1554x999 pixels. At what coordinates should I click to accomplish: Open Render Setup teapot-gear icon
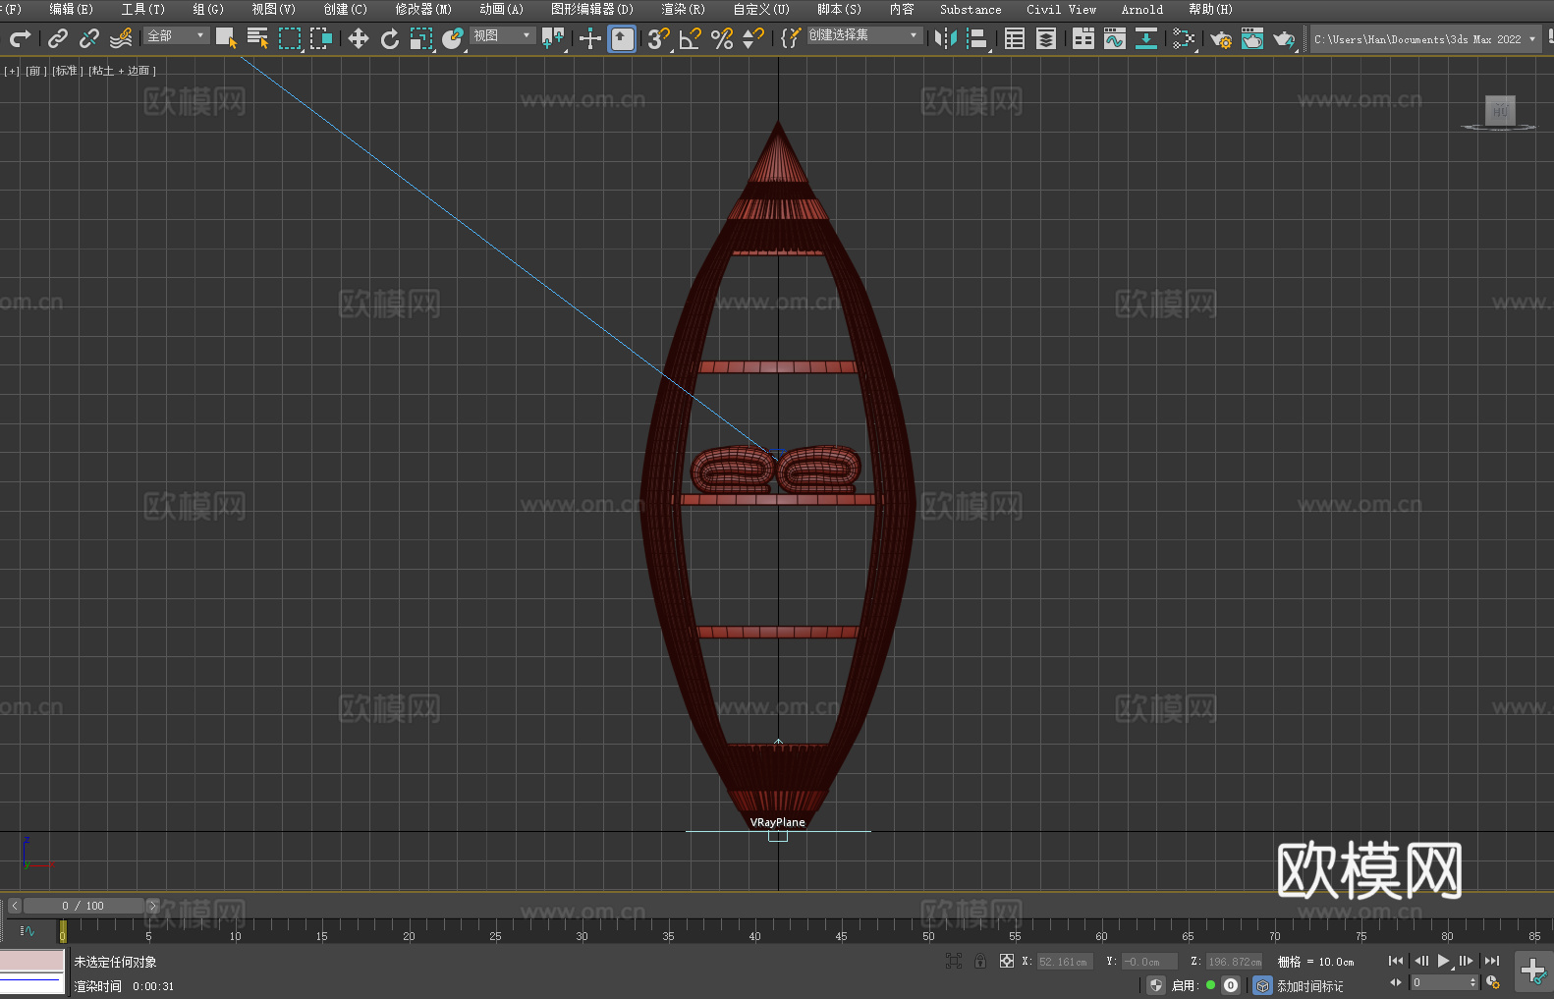click(1221, 38)
